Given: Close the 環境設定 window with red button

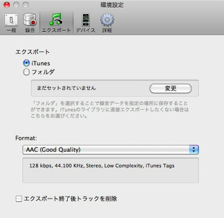Looking at the screenshot, I should (7, 5).
